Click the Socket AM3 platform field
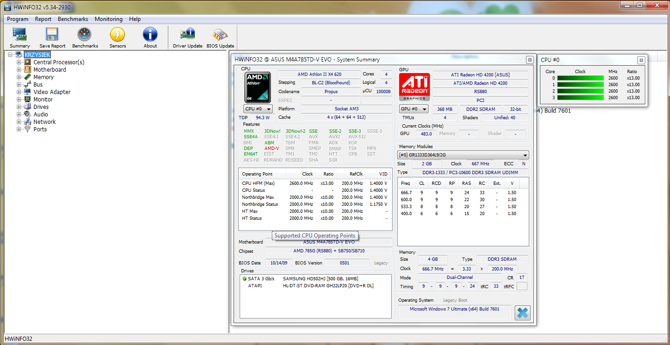This screenshot has height=345, width=670. [x=346, y=109]
